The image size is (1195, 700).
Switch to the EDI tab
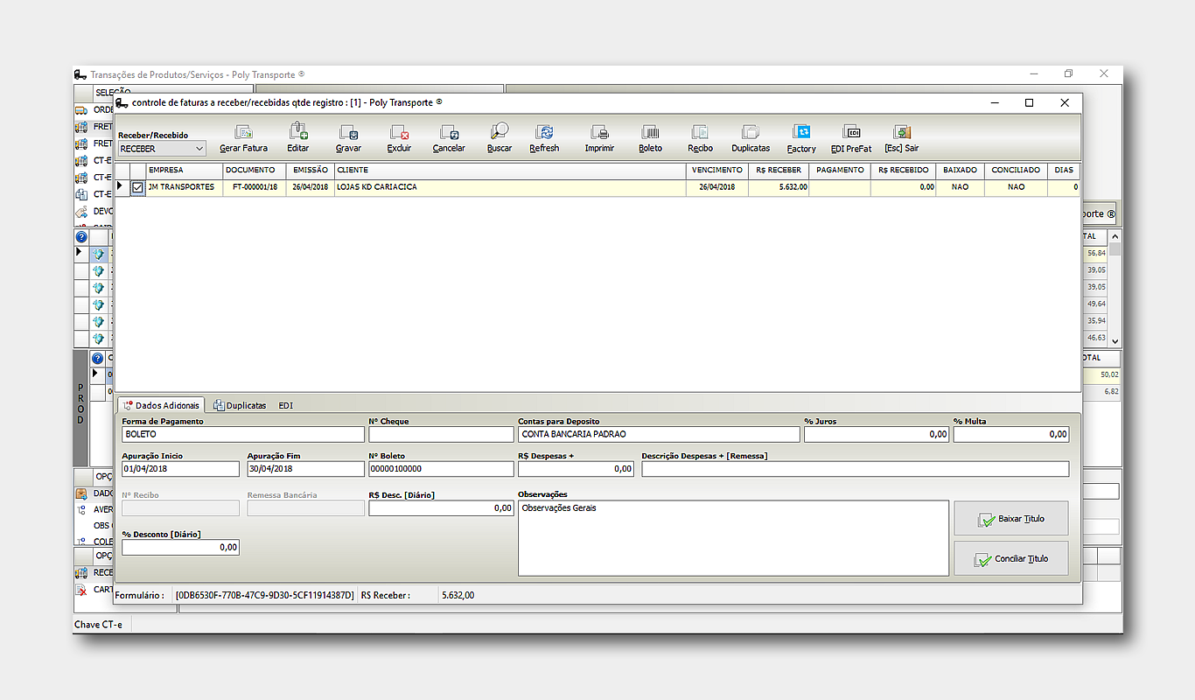(286, 406)
